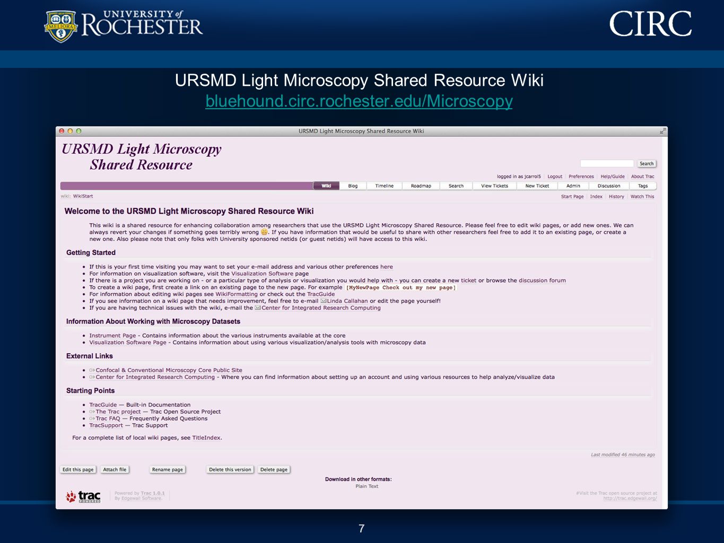
Task: Open the Search tab in navigation bar
Action: 456,186
